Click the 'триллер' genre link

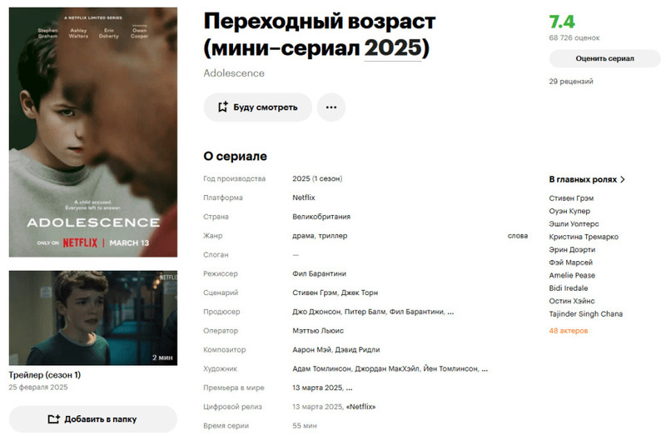click(x=332, y=236)
